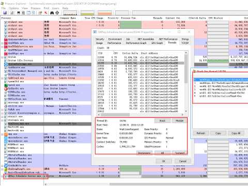Click Refresh in the Stack window

(x=201, y=133)
